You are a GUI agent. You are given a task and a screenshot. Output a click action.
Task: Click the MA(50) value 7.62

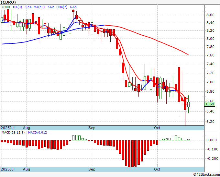[51, 7]
